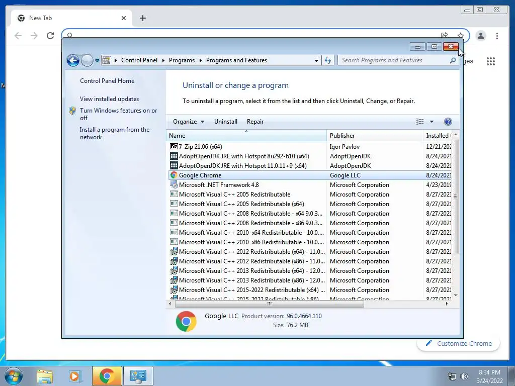This screenshot has width=515, height=386.
Task: Click Visual C++ 2013 Redistributable (x64) icon
Action: coord(174,270)
